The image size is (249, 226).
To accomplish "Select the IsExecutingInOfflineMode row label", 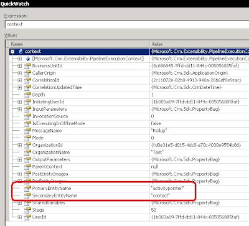I will 59,124.
